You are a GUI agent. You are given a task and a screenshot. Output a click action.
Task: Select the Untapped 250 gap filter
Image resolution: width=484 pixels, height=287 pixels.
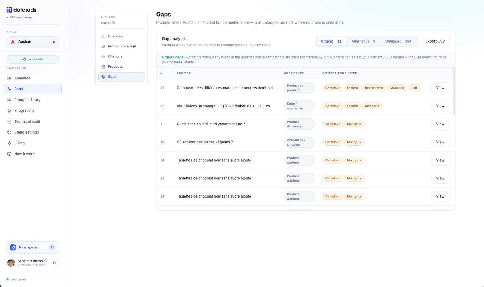398,41
